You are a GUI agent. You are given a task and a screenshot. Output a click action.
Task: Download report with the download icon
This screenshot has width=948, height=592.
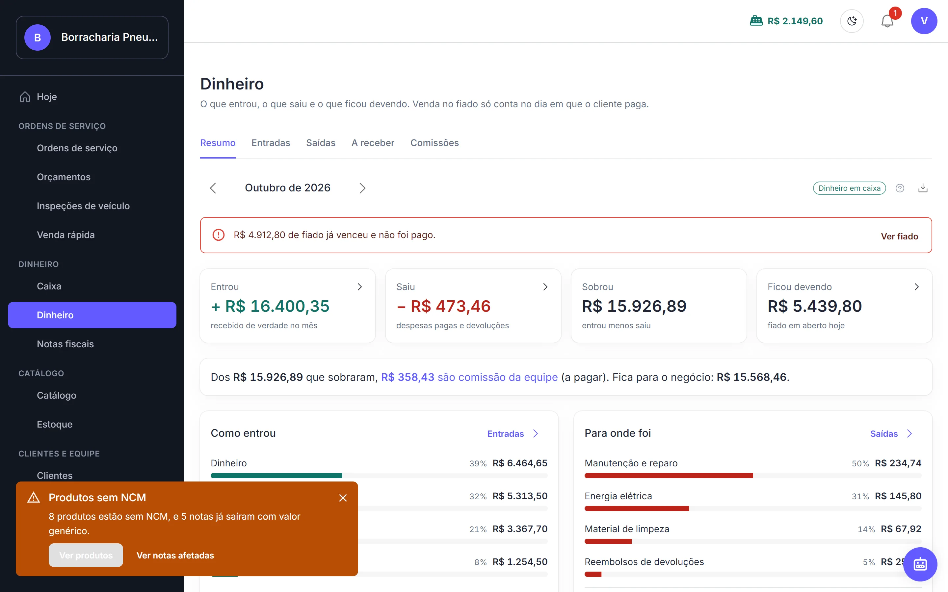tap(923, 188)
